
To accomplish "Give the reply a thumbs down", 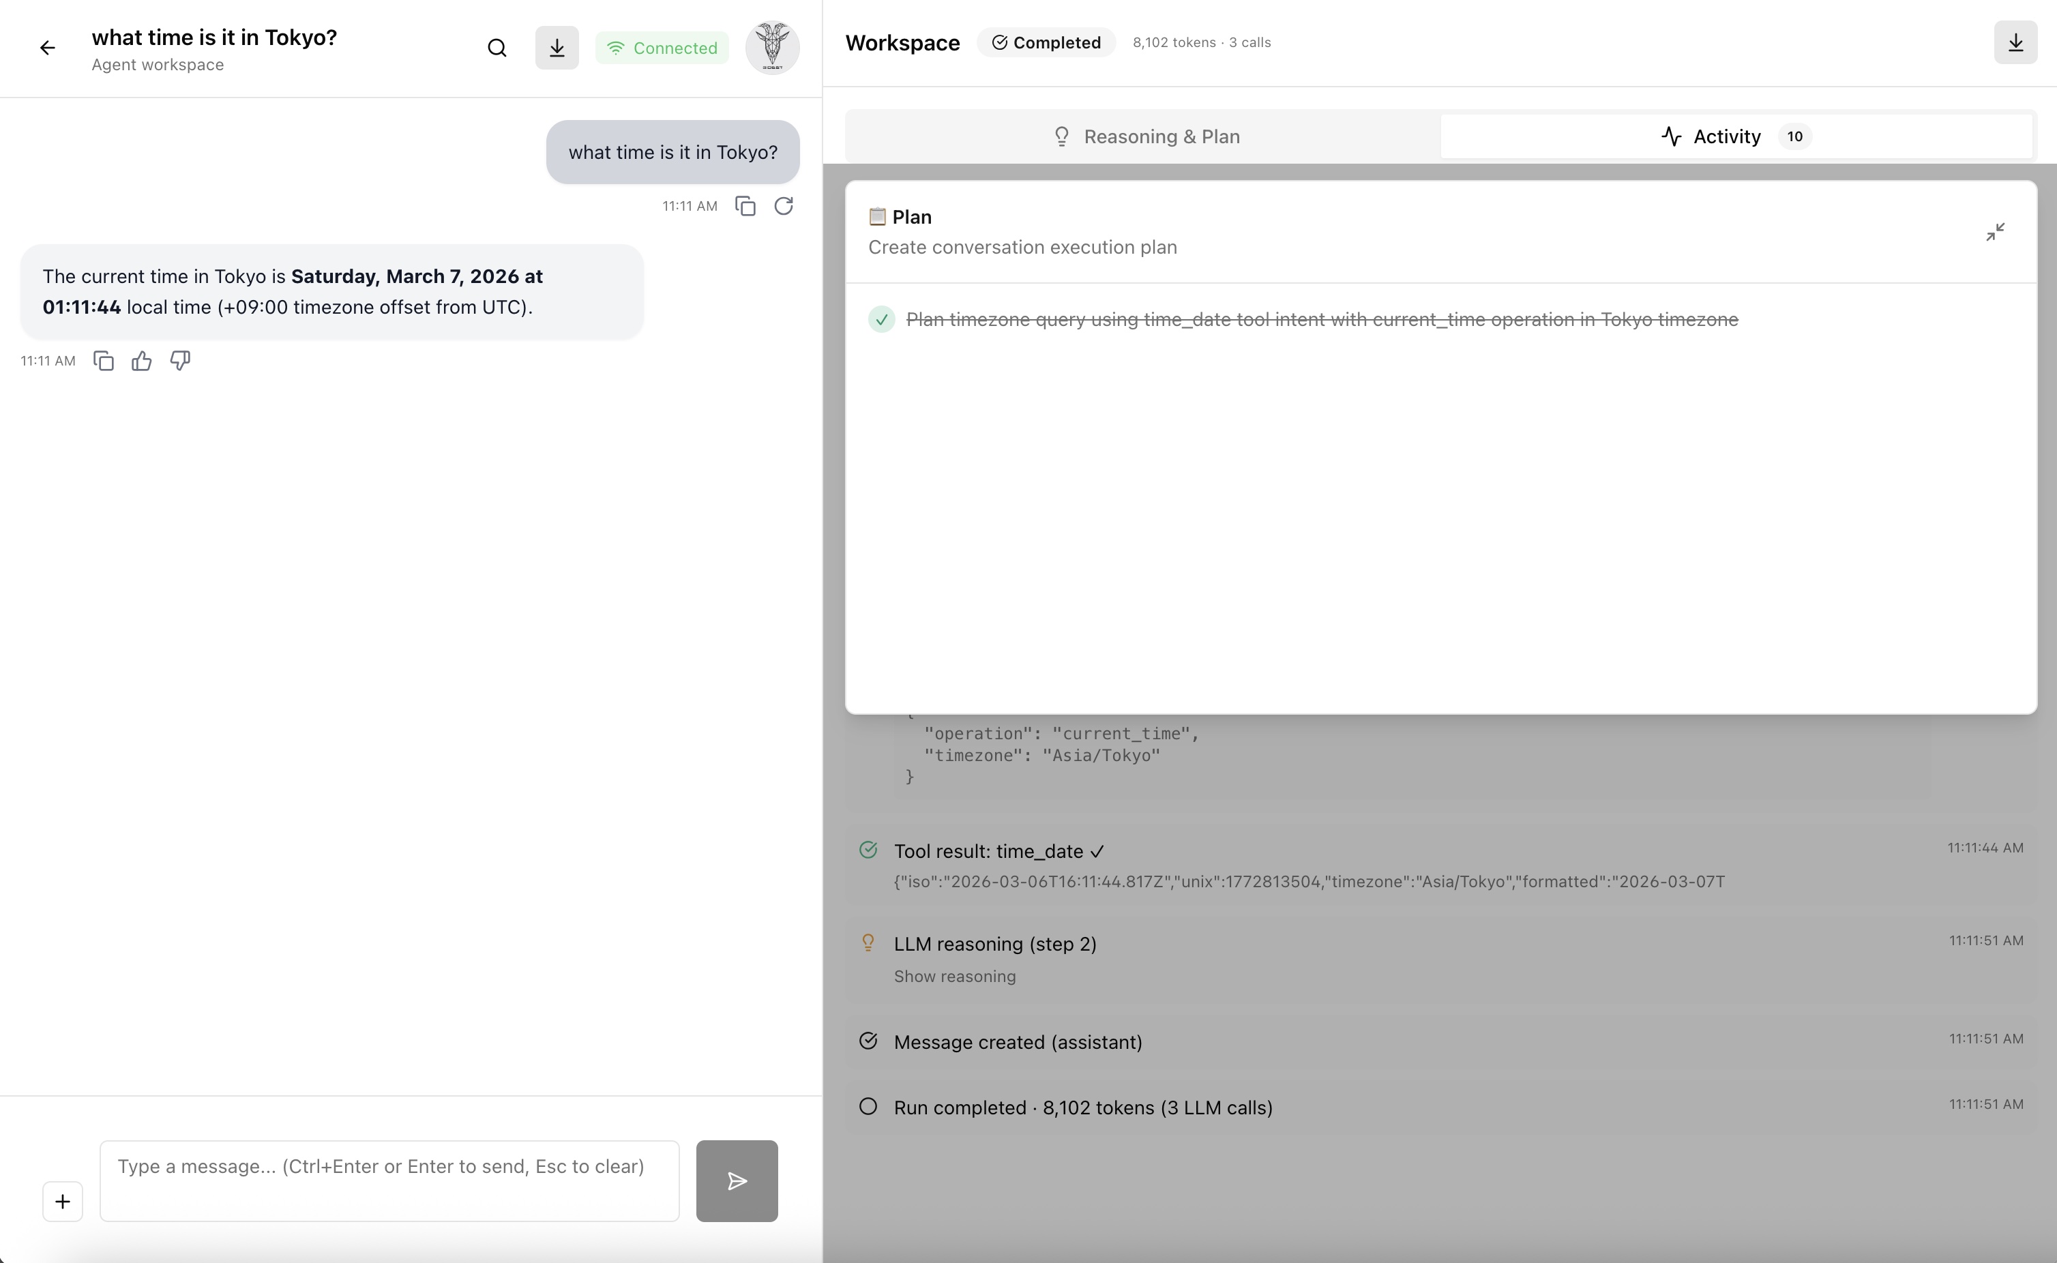I will (x=180, y=361).
